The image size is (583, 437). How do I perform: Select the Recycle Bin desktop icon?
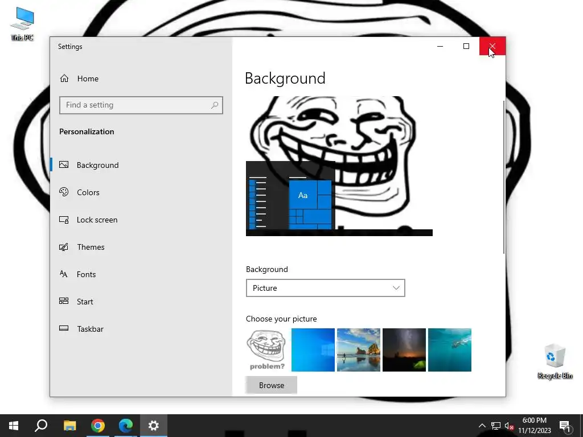555,361
